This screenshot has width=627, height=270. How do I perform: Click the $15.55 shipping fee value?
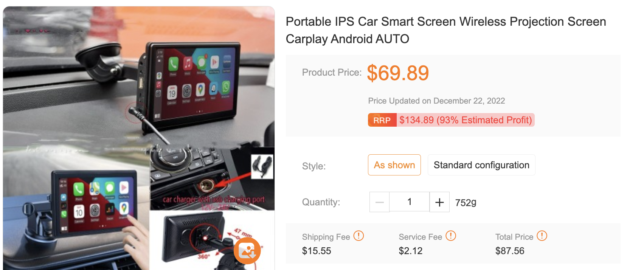[317, 251]
